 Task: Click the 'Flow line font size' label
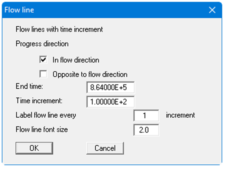click(42, 130)
